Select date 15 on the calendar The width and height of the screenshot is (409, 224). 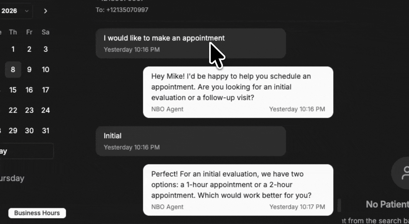pos(13,90)
